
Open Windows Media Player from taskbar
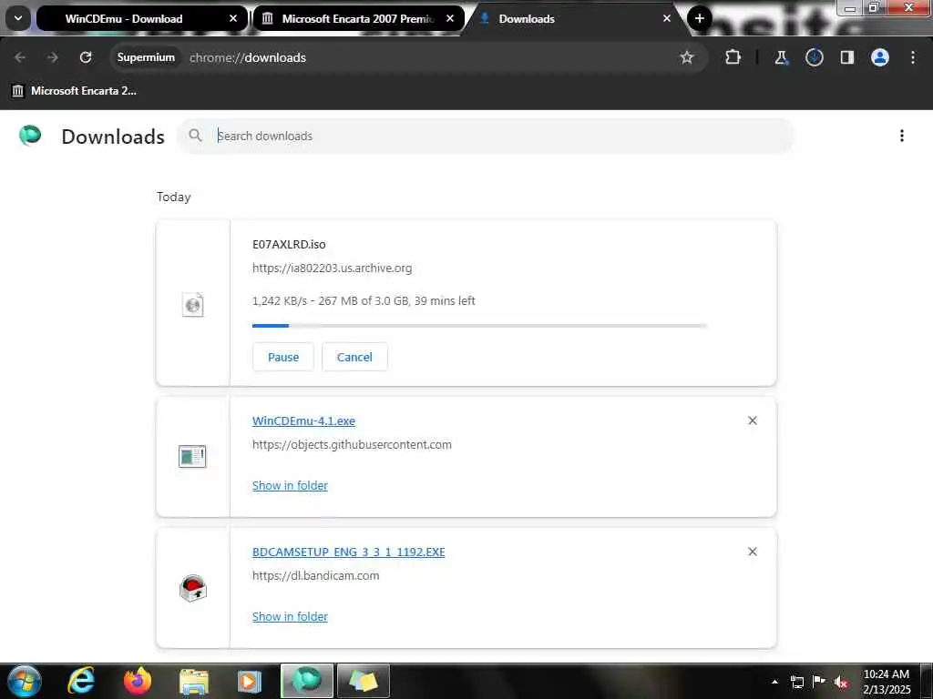pos(250,681)
